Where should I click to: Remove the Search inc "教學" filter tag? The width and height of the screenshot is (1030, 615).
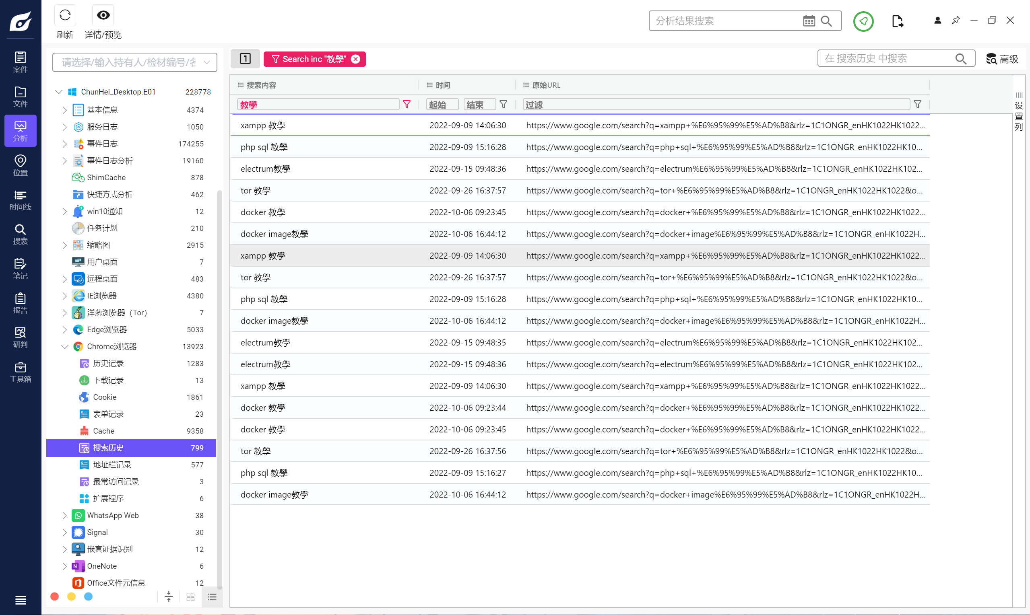coord(355,59)
